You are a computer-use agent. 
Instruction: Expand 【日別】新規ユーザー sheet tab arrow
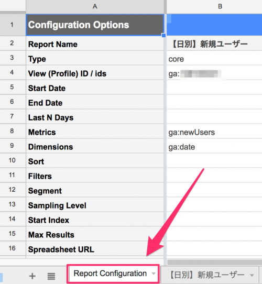tap(252, 275)
